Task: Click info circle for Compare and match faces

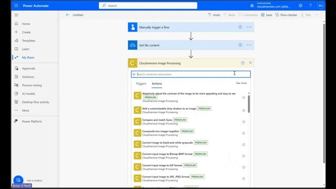Action: point(244,122)
